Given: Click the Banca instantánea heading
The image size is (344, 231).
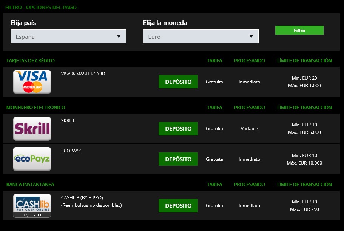Looking at the screenshot, I should tap(30, 185).
